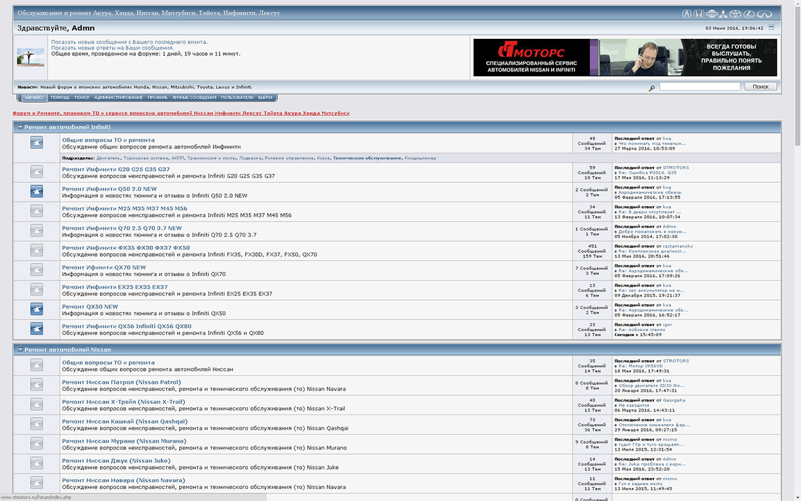Click the magnifier icon beside search field
The image size is (801, 501).
click(651, 88)
